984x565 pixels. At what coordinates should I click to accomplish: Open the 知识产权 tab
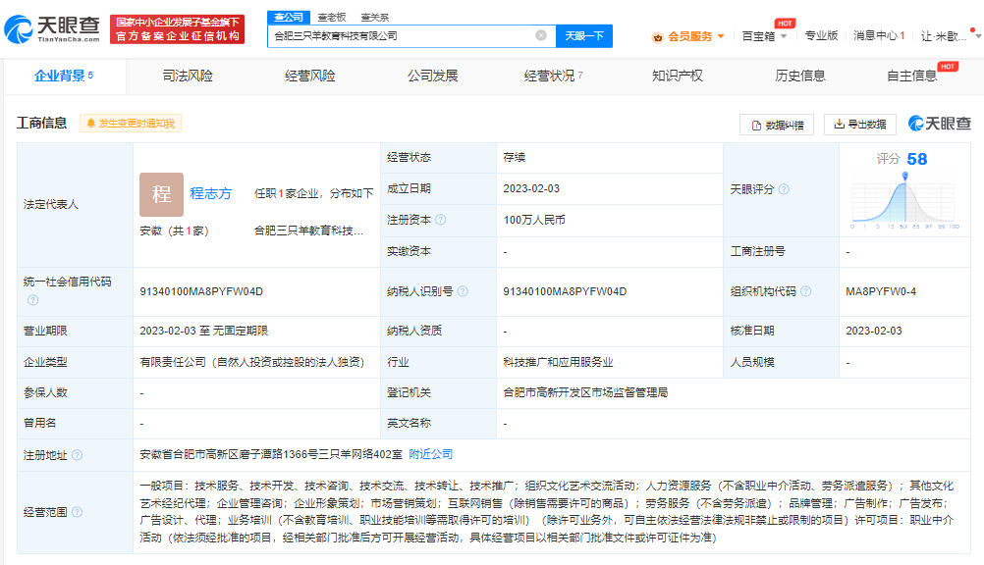coord(678,76)
